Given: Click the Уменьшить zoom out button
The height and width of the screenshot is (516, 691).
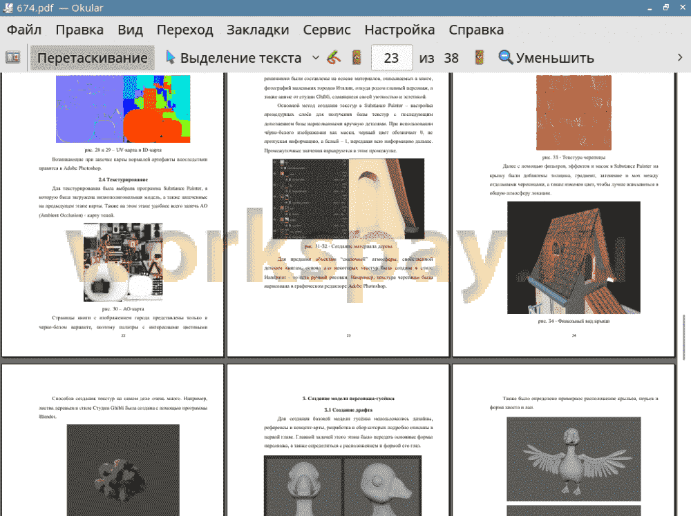Looking at the screenshot, I should [x=547, y=58].
